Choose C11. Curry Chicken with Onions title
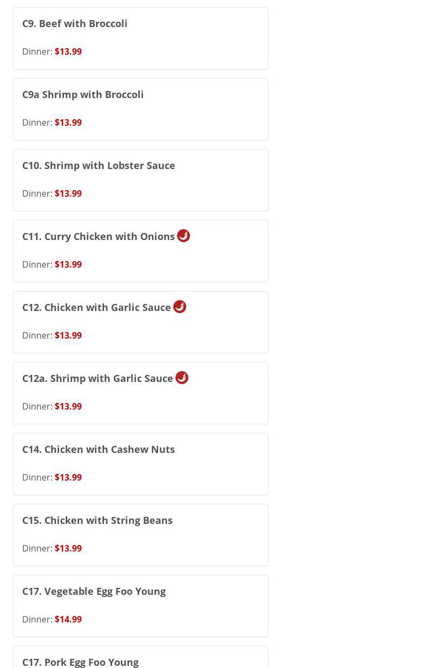The height and width of the screenshot is (668, 425). click(x=99, y=236)
